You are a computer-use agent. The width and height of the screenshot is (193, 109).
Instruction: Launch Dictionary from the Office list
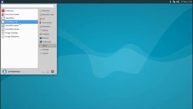[x=19, y=11]
